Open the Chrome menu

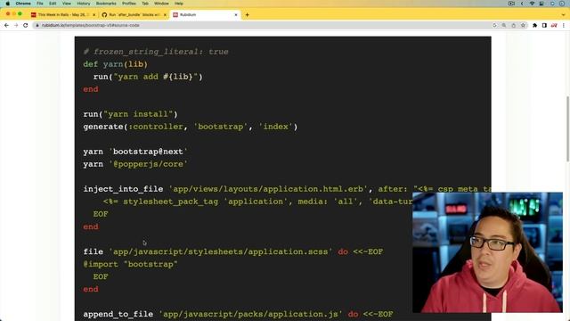pyautogui.click(x=23, y=4)
